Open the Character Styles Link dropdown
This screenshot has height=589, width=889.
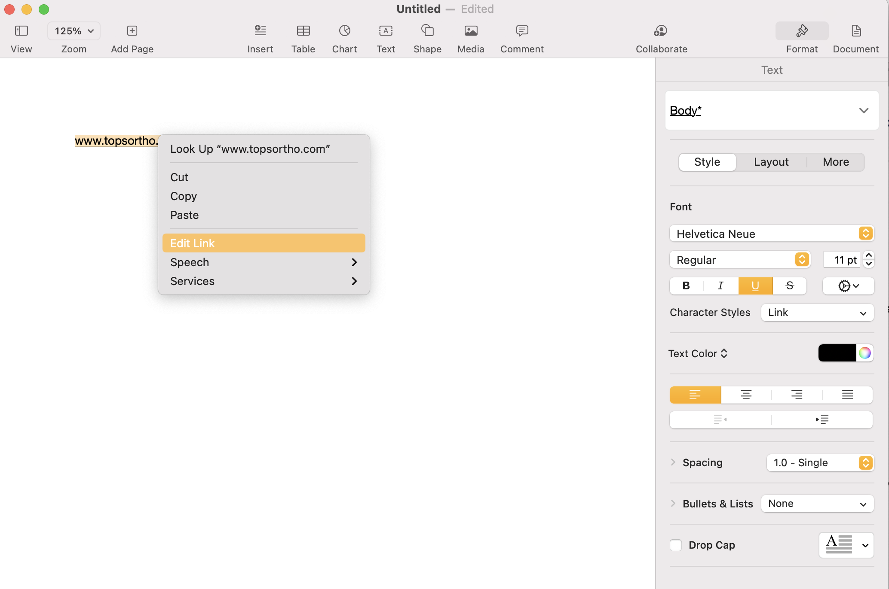click(x=817, y=313)
